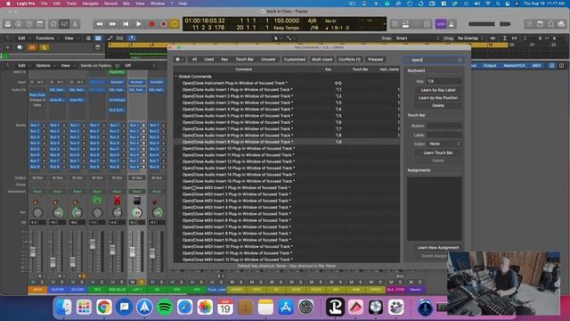Click the add track plus button
The image size is (570, 321).
(7, 47)
